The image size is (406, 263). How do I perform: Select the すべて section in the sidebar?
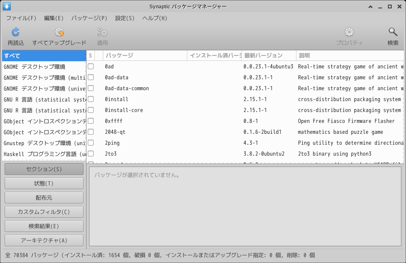[x=44, y=56]
